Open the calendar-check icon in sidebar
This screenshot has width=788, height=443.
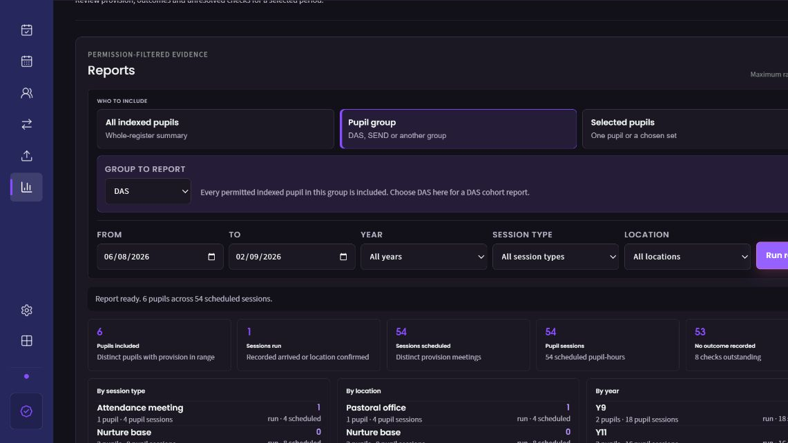tap(27, 30)
